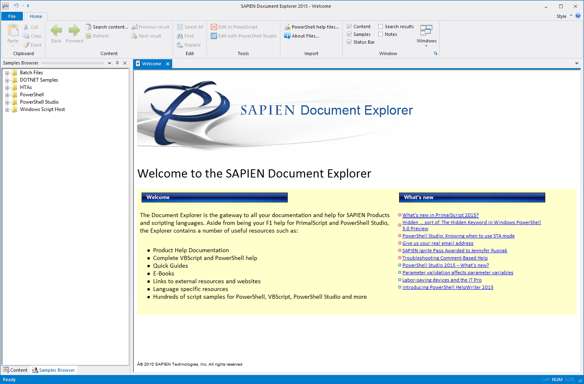Uncheck the Status Bar option
Screen dimensions: 584x384
(x=349, y=42)
